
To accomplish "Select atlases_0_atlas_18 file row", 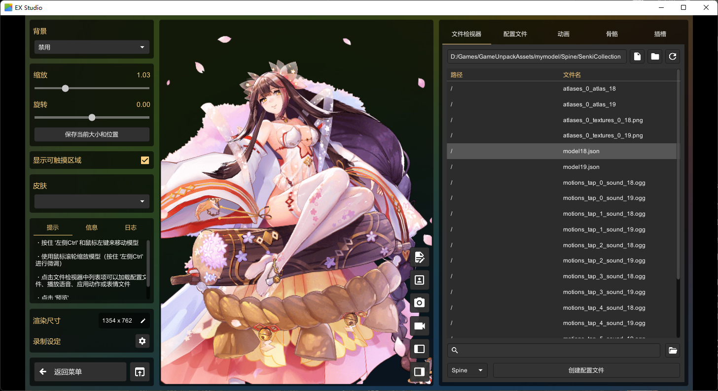I will coord(562,89).
